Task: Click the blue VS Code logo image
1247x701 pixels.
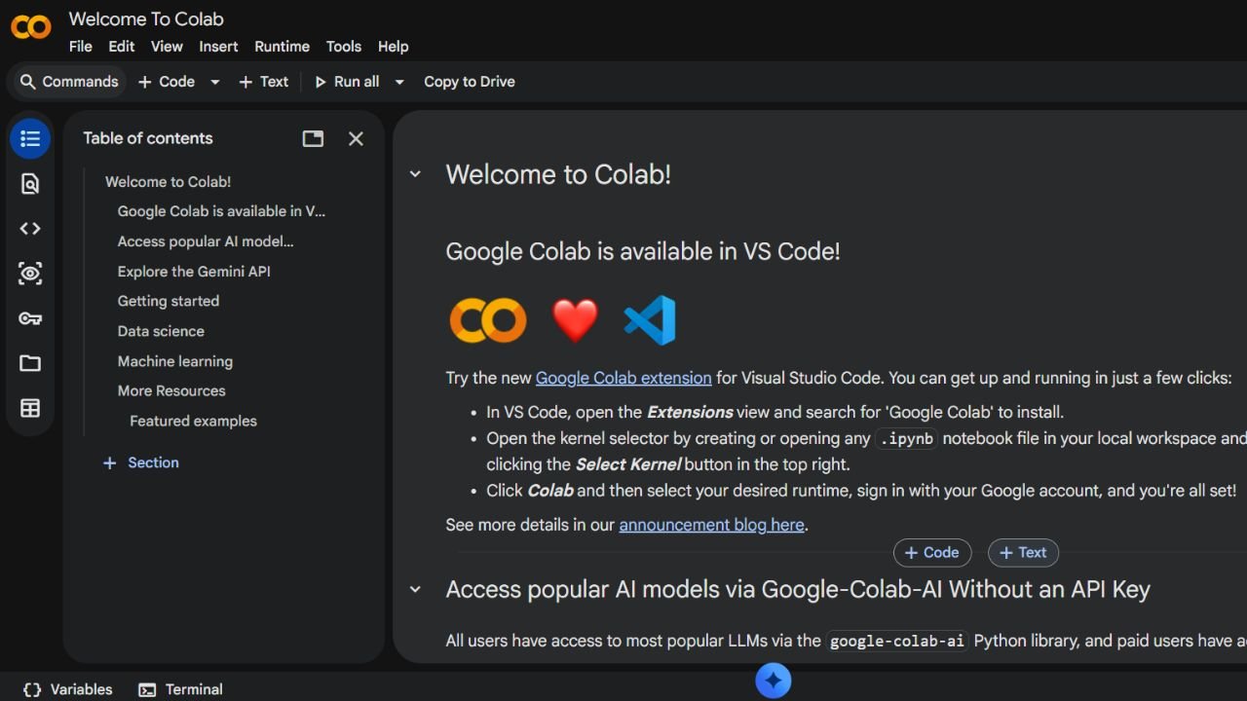Action: coord(650,320)
